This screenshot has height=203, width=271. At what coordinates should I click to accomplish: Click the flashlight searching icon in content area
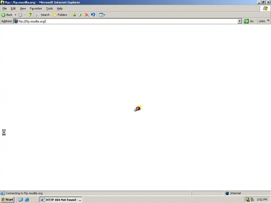click(x=138, y=108)
